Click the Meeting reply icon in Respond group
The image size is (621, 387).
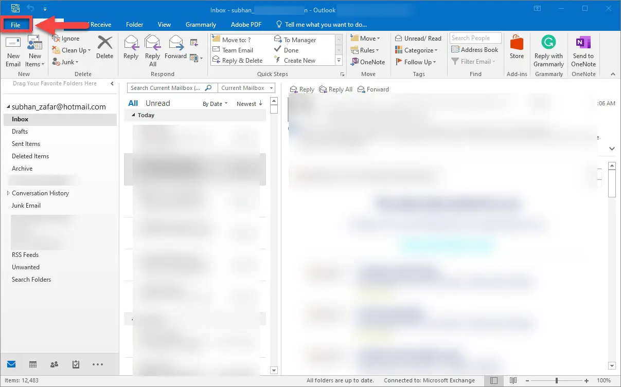(x=194, y=43)
